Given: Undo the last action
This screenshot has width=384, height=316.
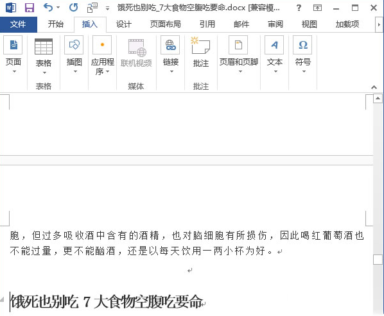Looking at the screenshot, I should point(48,8).
